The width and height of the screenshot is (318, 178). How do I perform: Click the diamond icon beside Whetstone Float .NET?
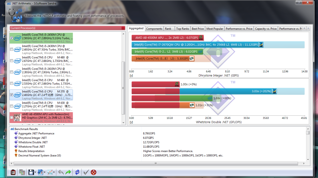pyautogui.click(x=16, y=146)
